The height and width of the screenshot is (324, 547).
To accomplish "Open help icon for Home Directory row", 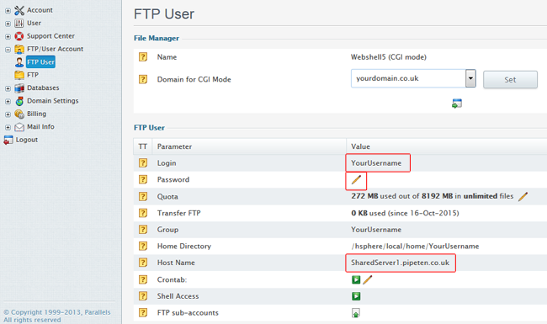I will coord(143,246).
